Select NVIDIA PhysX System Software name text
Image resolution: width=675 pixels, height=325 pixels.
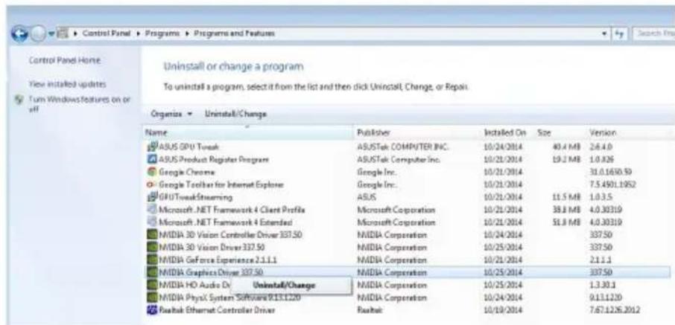pos(229,297)
